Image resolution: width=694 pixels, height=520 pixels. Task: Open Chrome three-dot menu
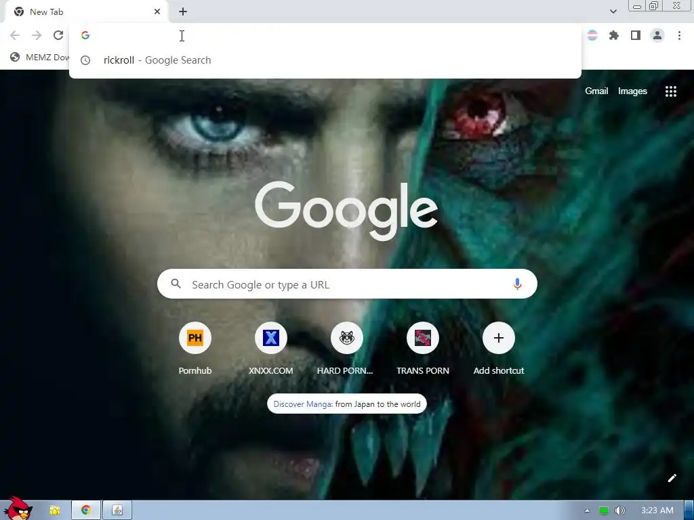679,35
